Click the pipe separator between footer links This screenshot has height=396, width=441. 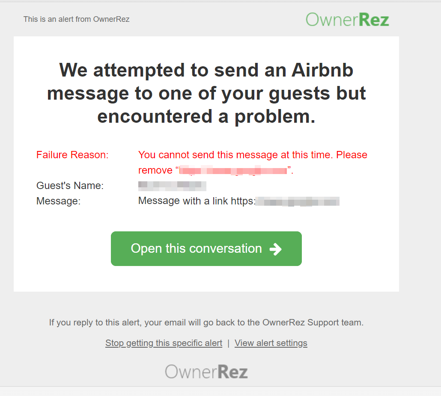coord(228,343)
